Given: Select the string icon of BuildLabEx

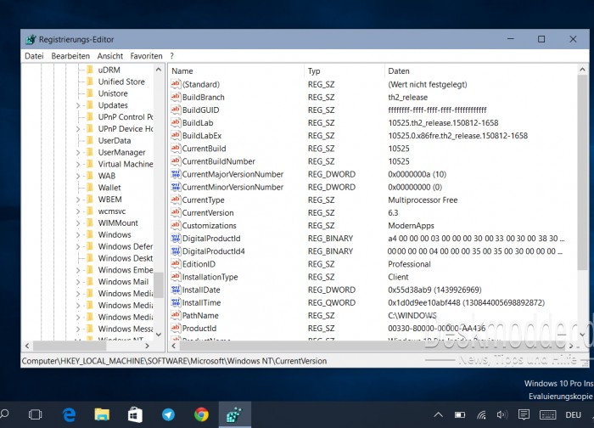Looking at the screenshot, I should click(x=176, y=136).
